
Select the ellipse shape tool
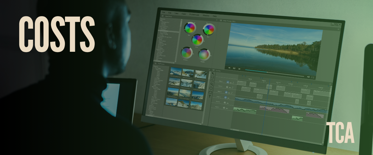(211, 88)
